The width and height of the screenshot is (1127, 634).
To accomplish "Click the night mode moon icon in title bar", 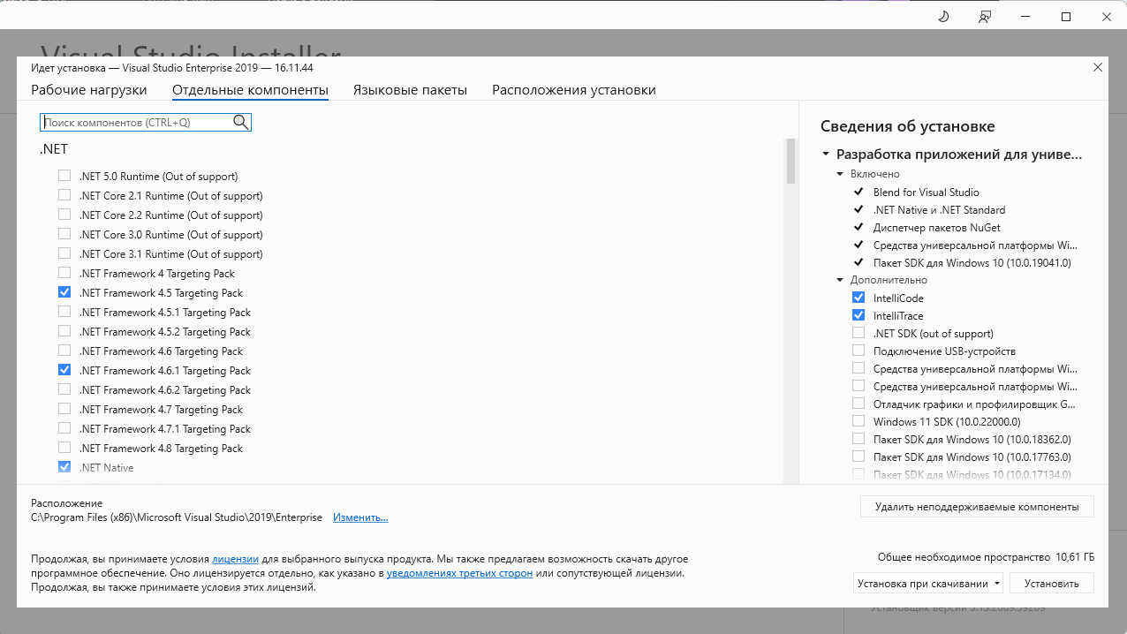I will tap(943, 17).
